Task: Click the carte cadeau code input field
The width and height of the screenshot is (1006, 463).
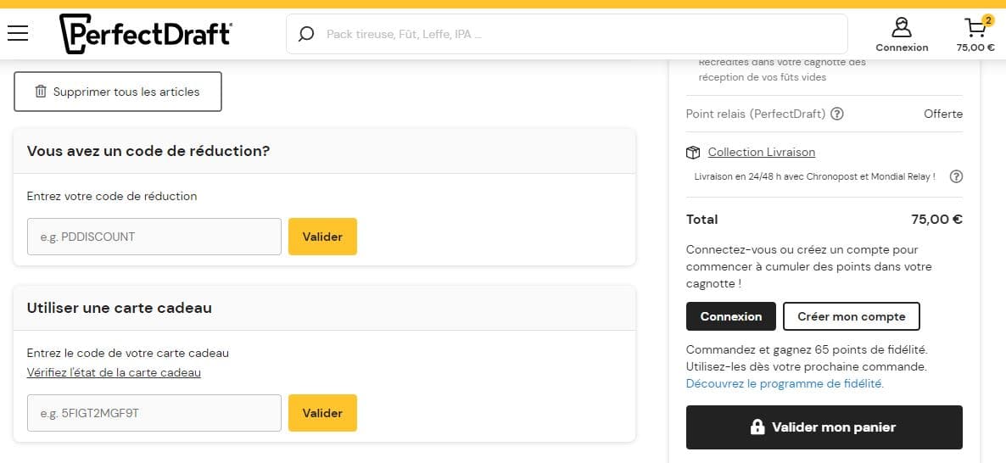Action: pos(154,413)
